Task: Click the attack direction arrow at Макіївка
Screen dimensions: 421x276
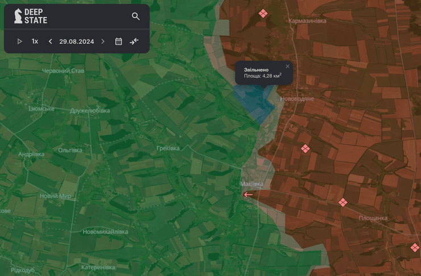Action: click(x=248, y=195)
